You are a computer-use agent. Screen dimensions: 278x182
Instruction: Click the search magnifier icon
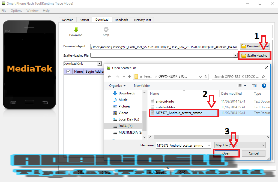[263, 77]
